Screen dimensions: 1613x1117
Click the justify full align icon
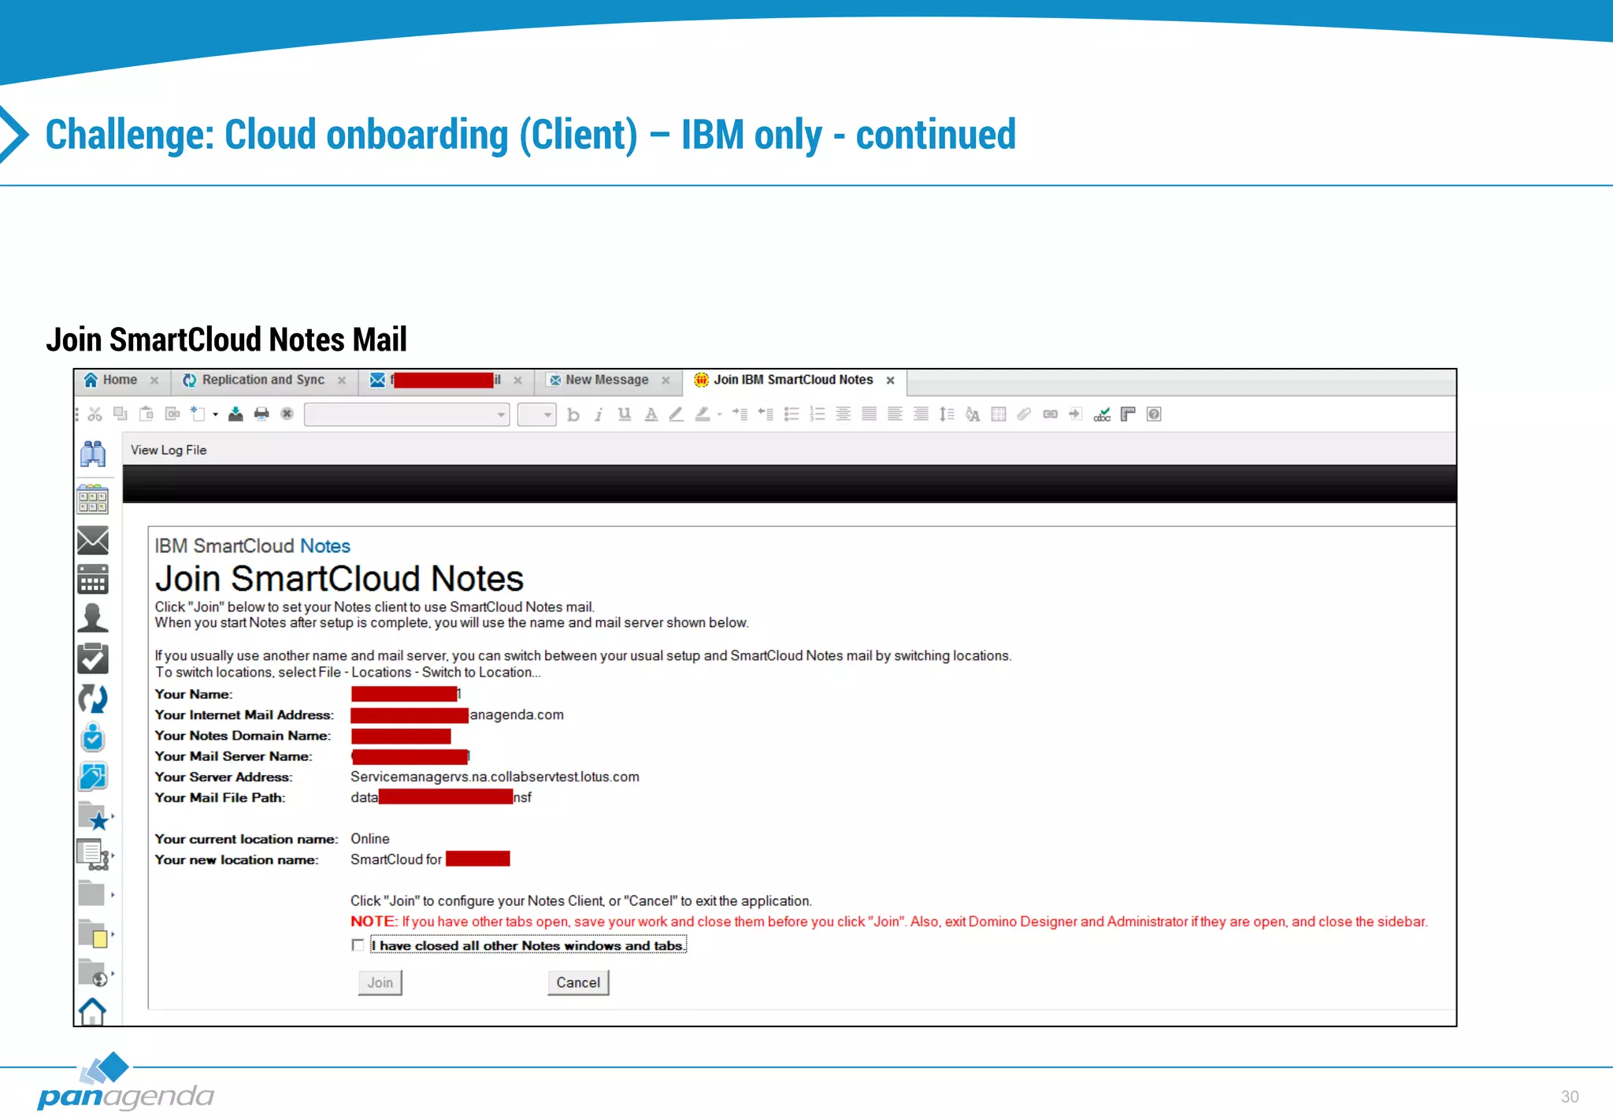pos(870,414)
